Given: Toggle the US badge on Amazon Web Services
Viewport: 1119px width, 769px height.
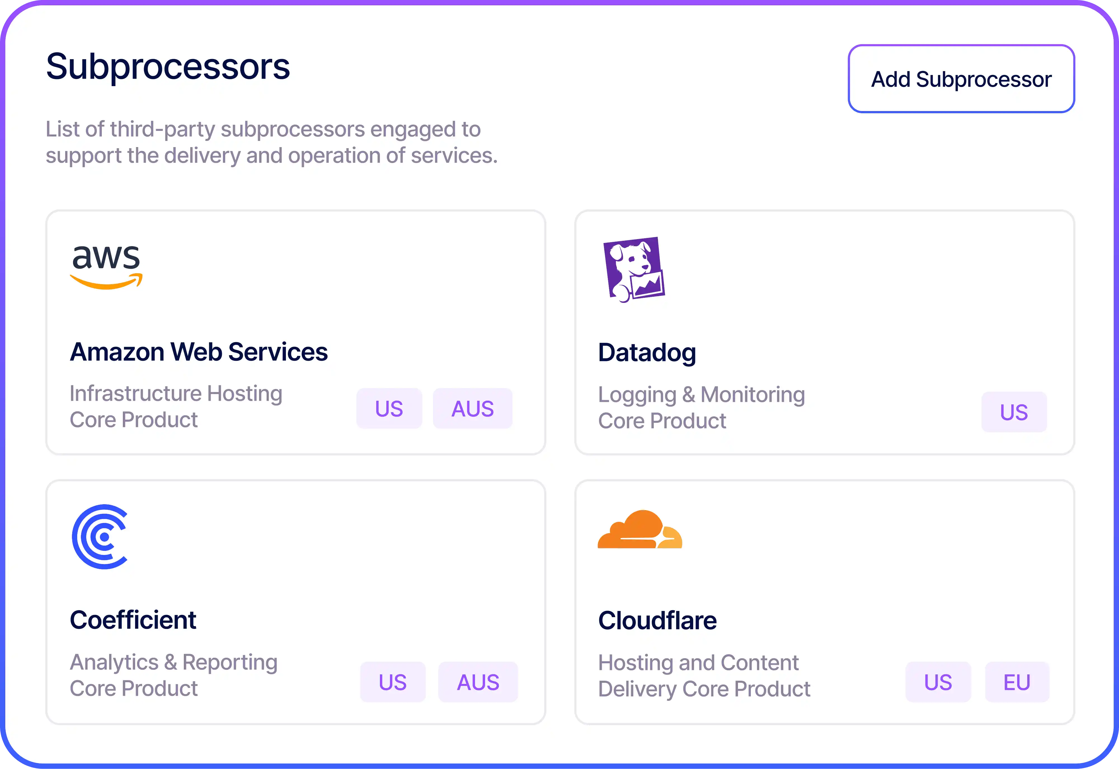Looking at the screenshot, I should (389, 408).
